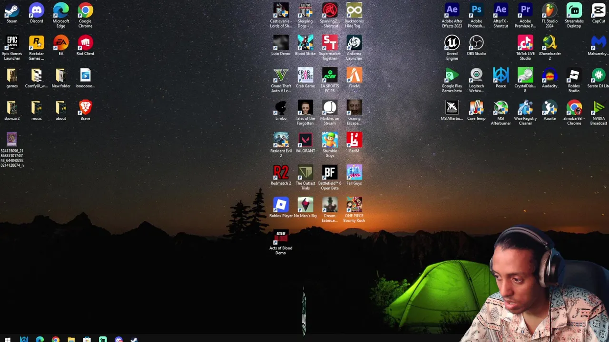This screenshot has height=342, width=609.
Task: Open the RedM shortcut
Action: point(354,140)
